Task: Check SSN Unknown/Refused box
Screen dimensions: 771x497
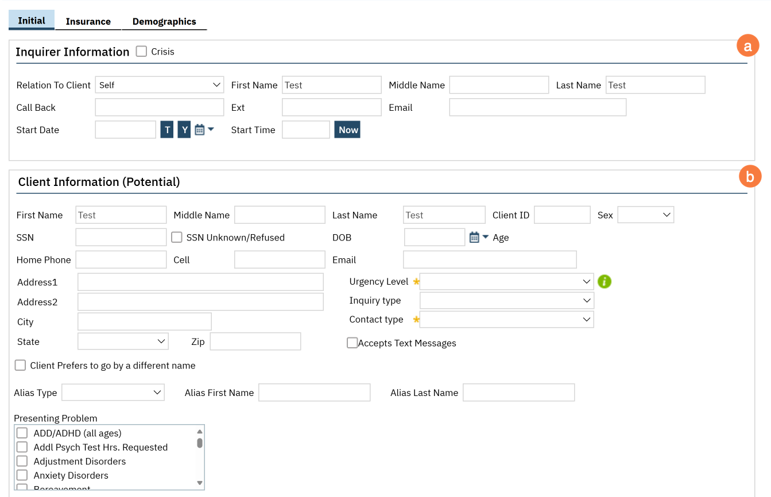Action: (177, 238)
